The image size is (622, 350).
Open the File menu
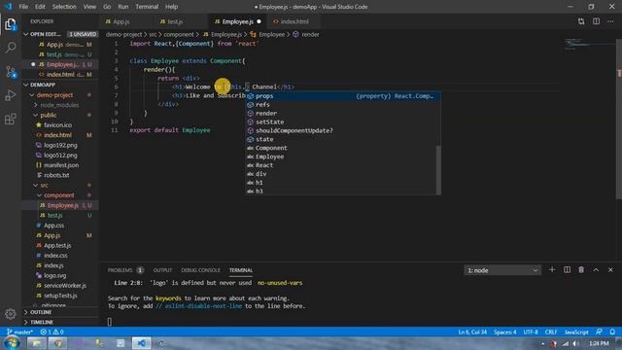click(23, 7)
